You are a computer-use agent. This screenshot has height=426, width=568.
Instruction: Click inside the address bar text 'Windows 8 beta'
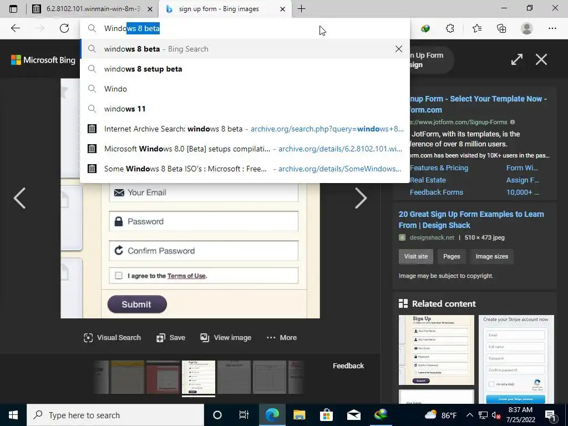pyautogui.click(x=132, y=29)
